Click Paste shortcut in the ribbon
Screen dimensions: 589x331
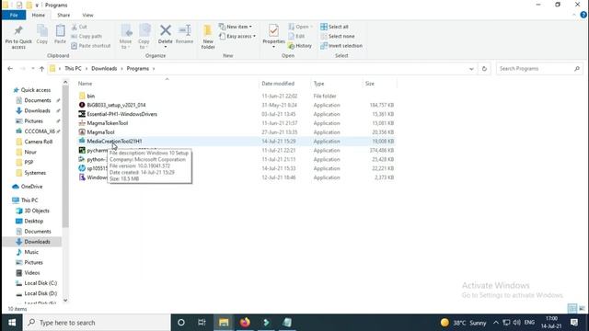pos(91,46)
